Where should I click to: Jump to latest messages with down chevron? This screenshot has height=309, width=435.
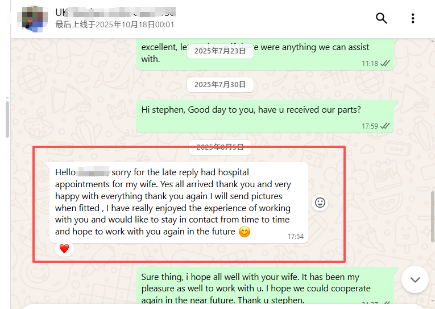point(415,279)
